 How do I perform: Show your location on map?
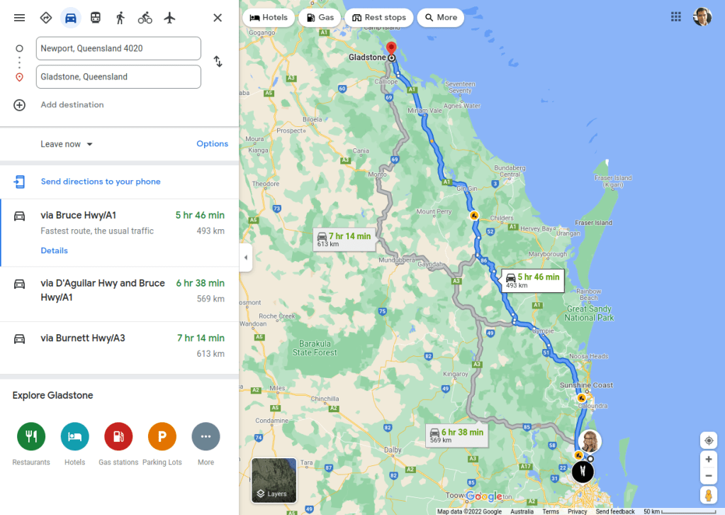point(709,441)
